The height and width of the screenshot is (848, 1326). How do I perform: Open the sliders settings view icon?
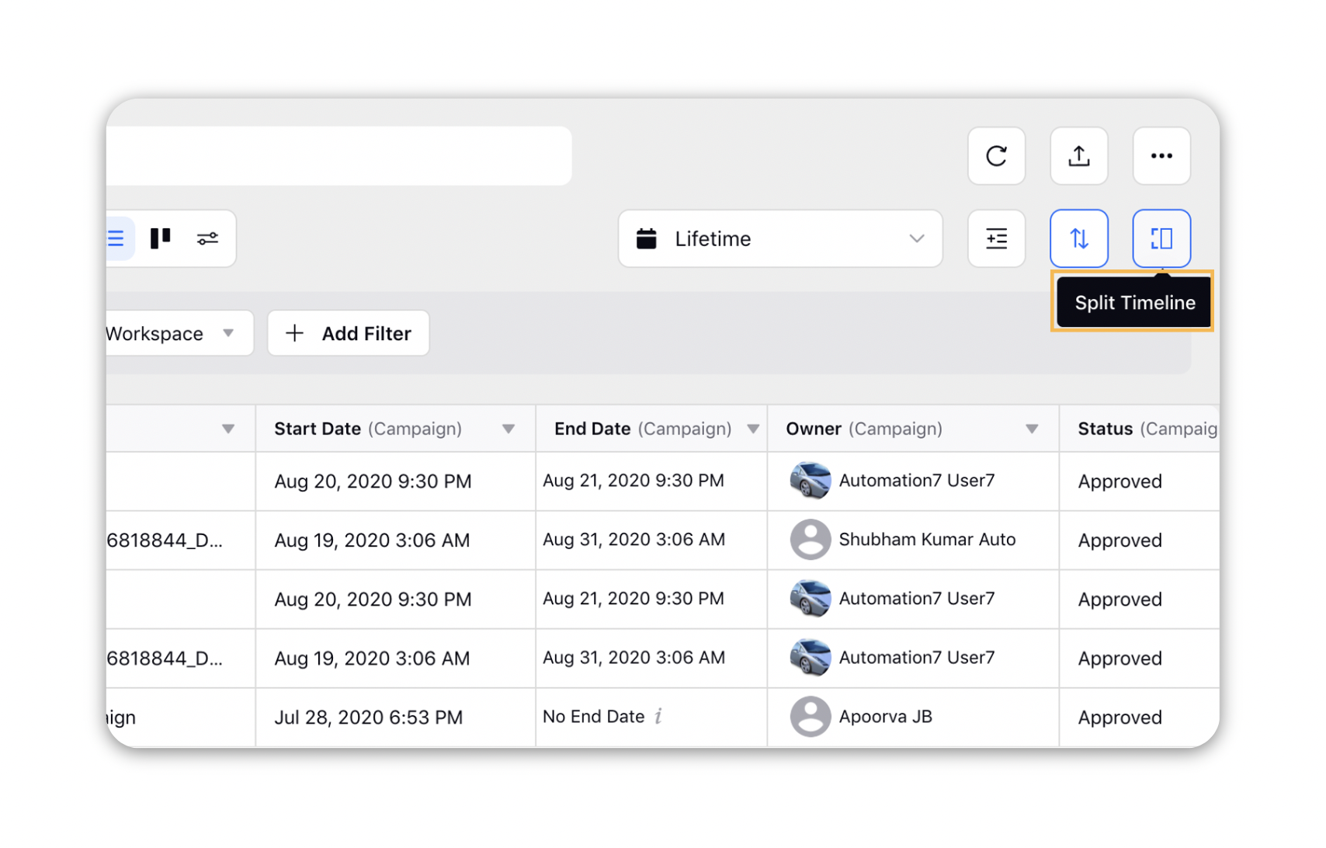[x=207, y=238]
